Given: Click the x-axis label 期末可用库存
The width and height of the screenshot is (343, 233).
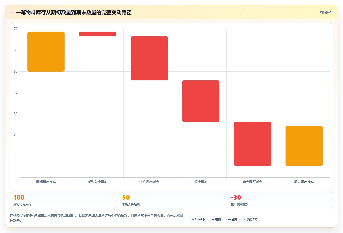Looking at the screenshot, I should point(304,182).
